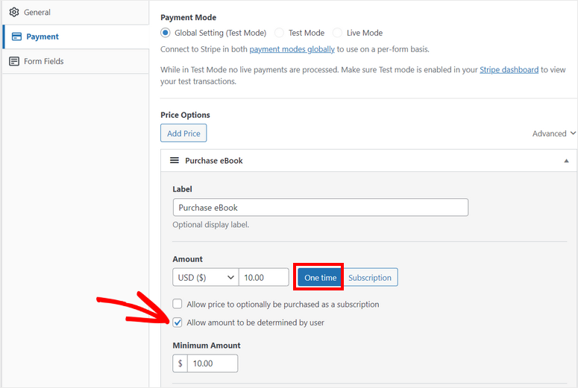Click the Form Fields icon

[x=14, y=61]
